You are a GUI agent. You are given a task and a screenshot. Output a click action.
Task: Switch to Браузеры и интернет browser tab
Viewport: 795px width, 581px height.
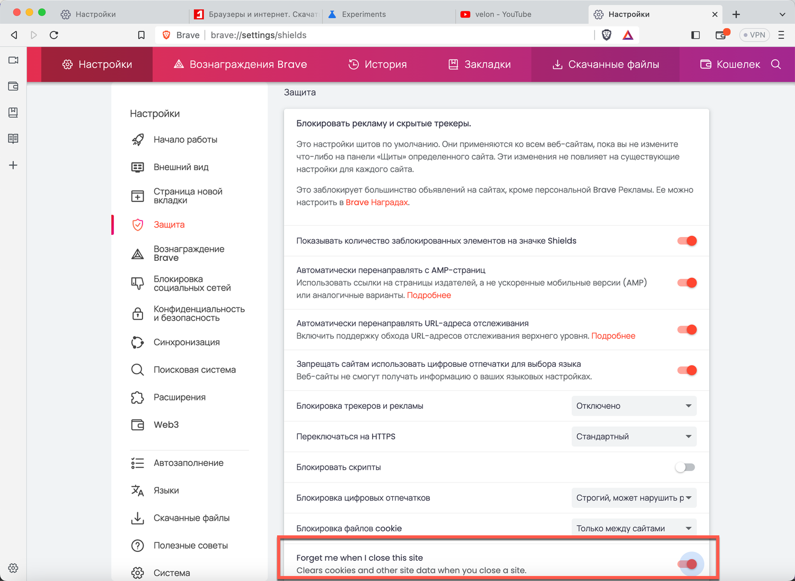257,14
